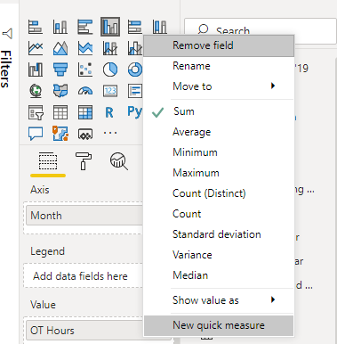Select the Month field in Axis
This screenshot has width=337, height=344.
point(84,216)
